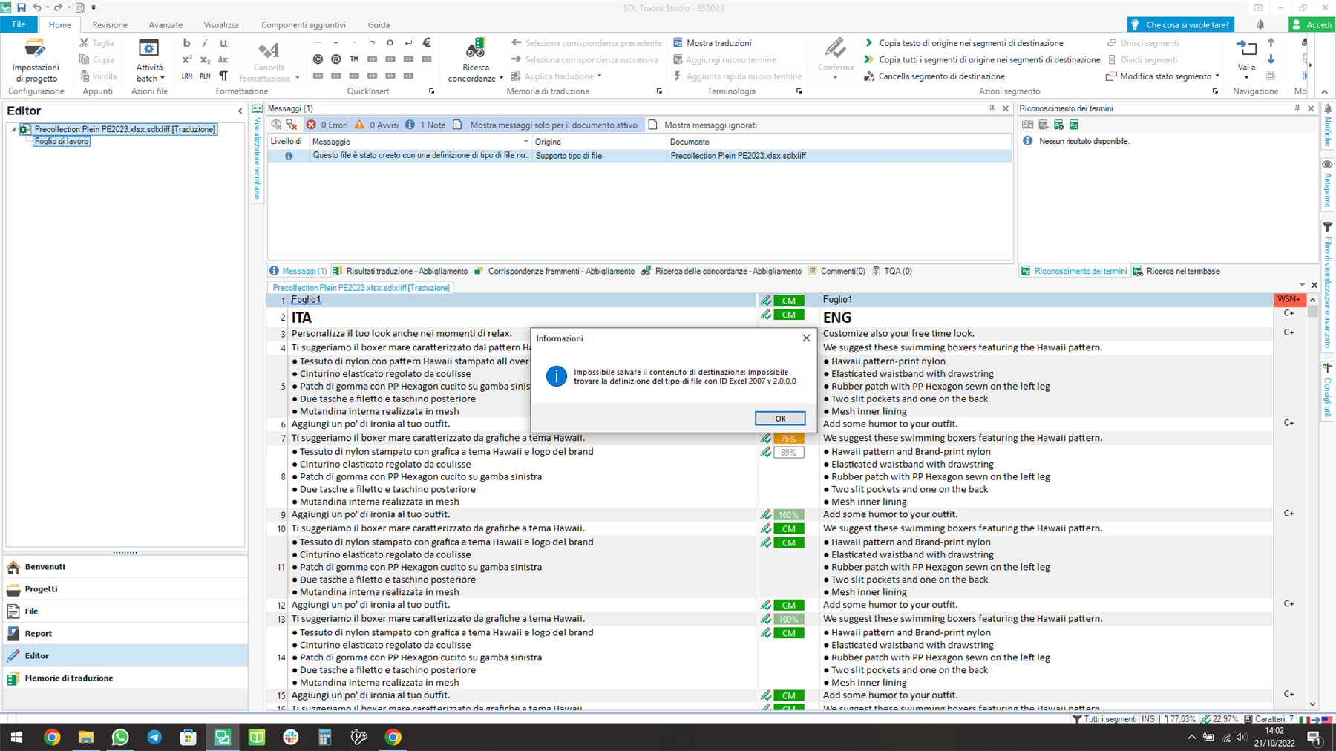Open the termbase viewer in Riconoscimento dei termini

(1027, 125)
